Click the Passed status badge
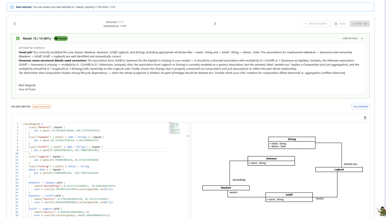 point(61,39)
